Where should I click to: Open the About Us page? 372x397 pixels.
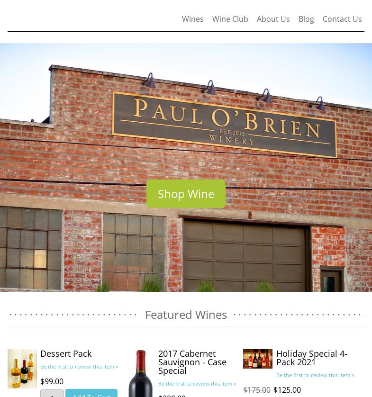[273, 19]
